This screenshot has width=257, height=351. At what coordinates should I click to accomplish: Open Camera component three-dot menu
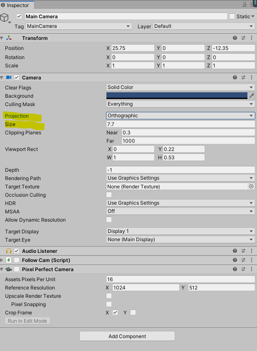pos(252,77)
